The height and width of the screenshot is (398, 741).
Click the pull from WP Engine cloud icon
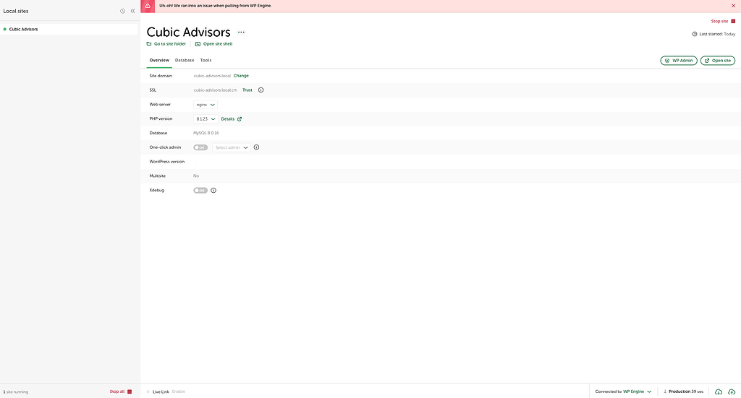click(719, 392)
